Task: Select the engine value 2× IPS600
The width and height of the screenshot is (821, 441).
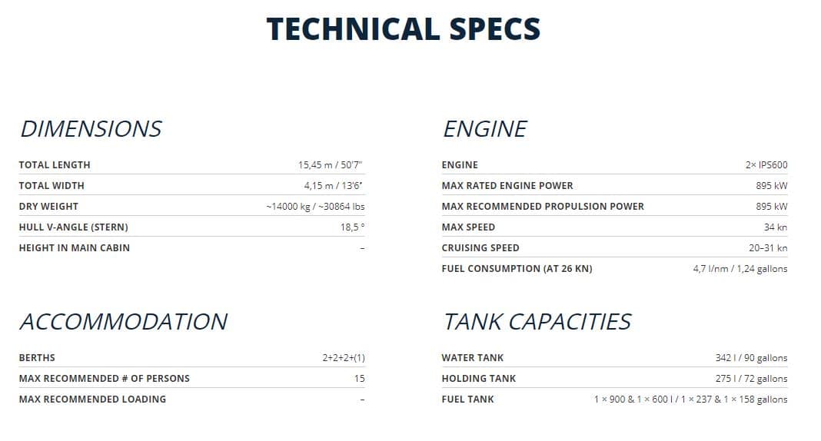Action: 766,165
